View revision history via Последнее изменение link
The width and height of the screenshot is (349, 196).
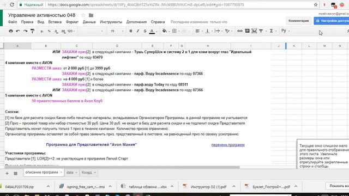tap(198, 22)
